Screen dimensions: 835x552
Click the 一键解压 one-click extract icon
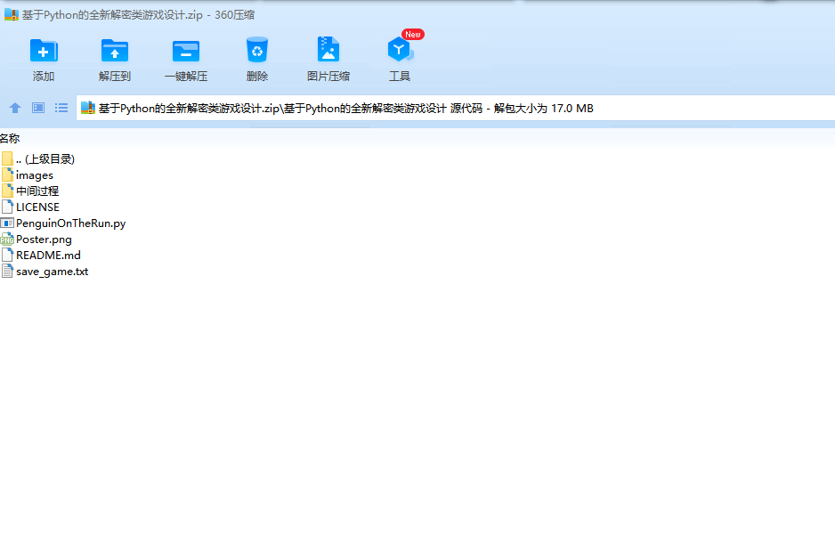point(186,51)
